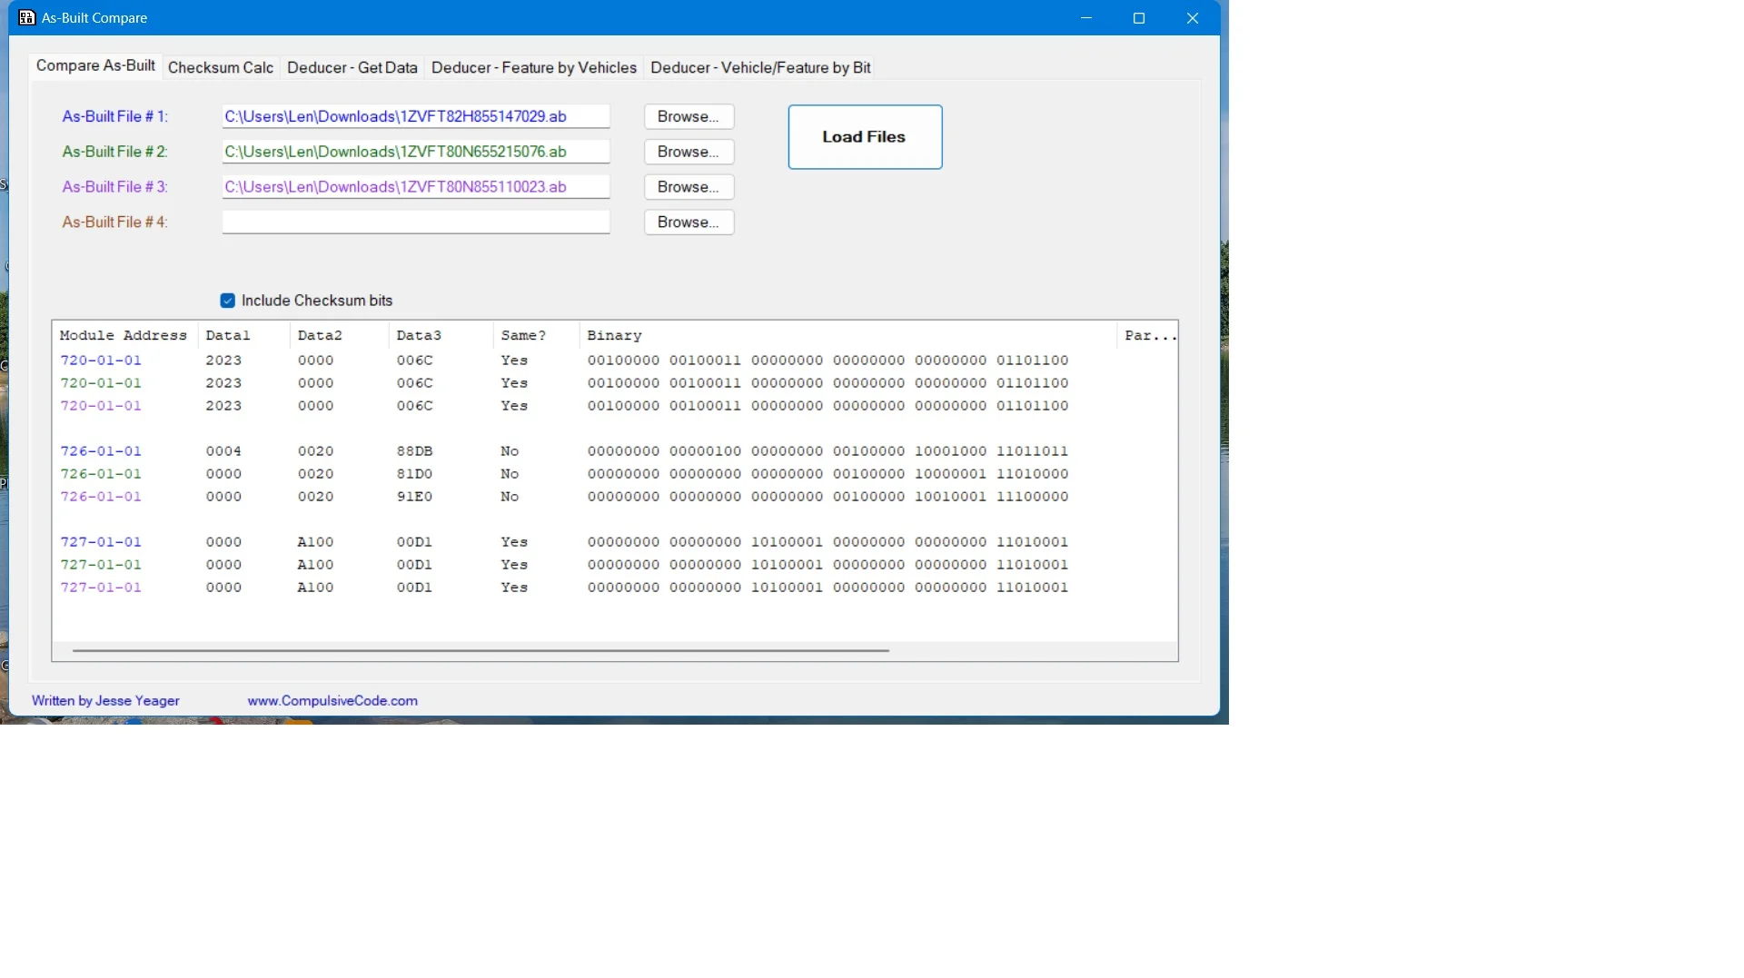Click the Module Address column header

pyautogui.click(x=124, y=336)
